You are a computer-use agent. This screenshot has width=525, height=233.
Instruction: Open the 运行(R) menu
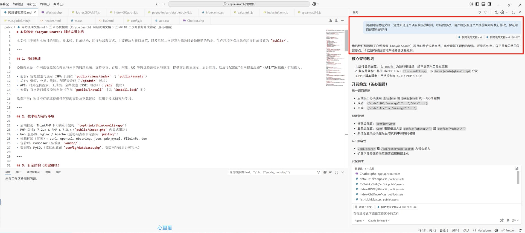click(x=31, y=4)
